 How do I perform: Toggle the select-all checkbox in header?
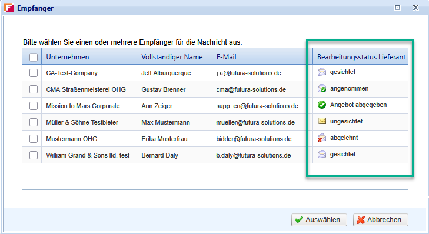click(x=34, y=57)
